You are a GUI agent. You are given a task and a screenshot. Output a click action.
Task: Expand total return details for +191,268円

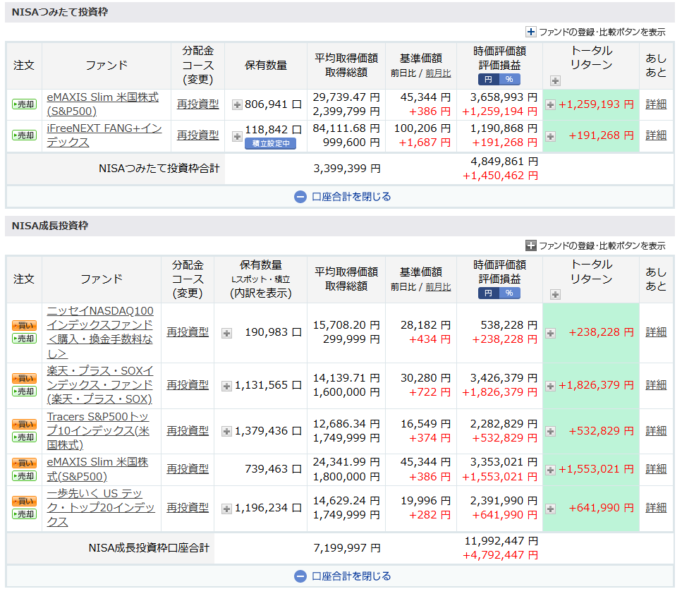[x=551, y=136]
